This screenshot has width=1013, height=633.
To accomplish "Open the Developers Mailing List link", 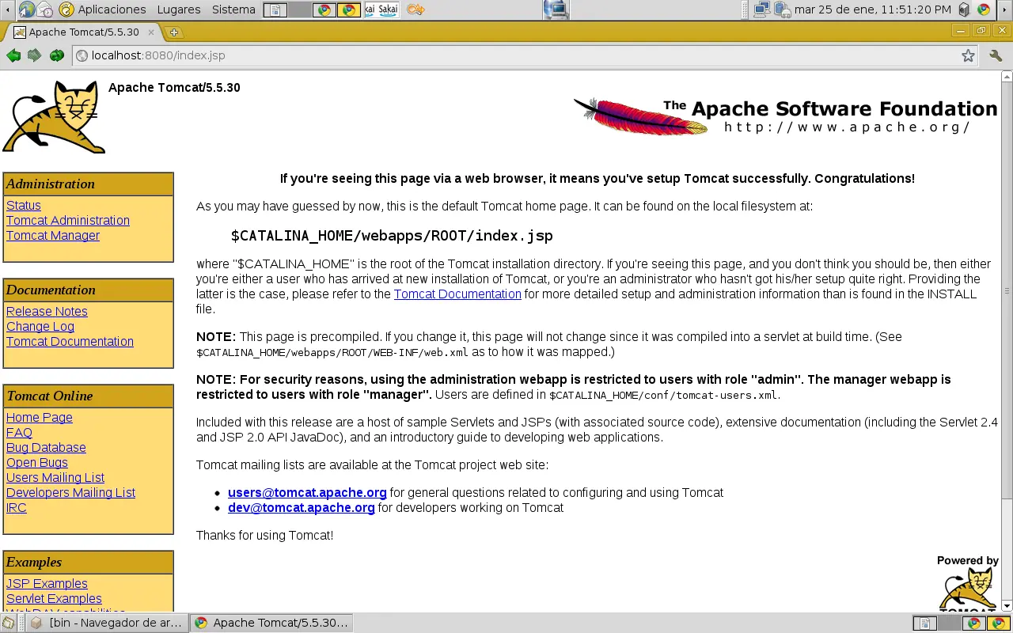I will [70, 492].
